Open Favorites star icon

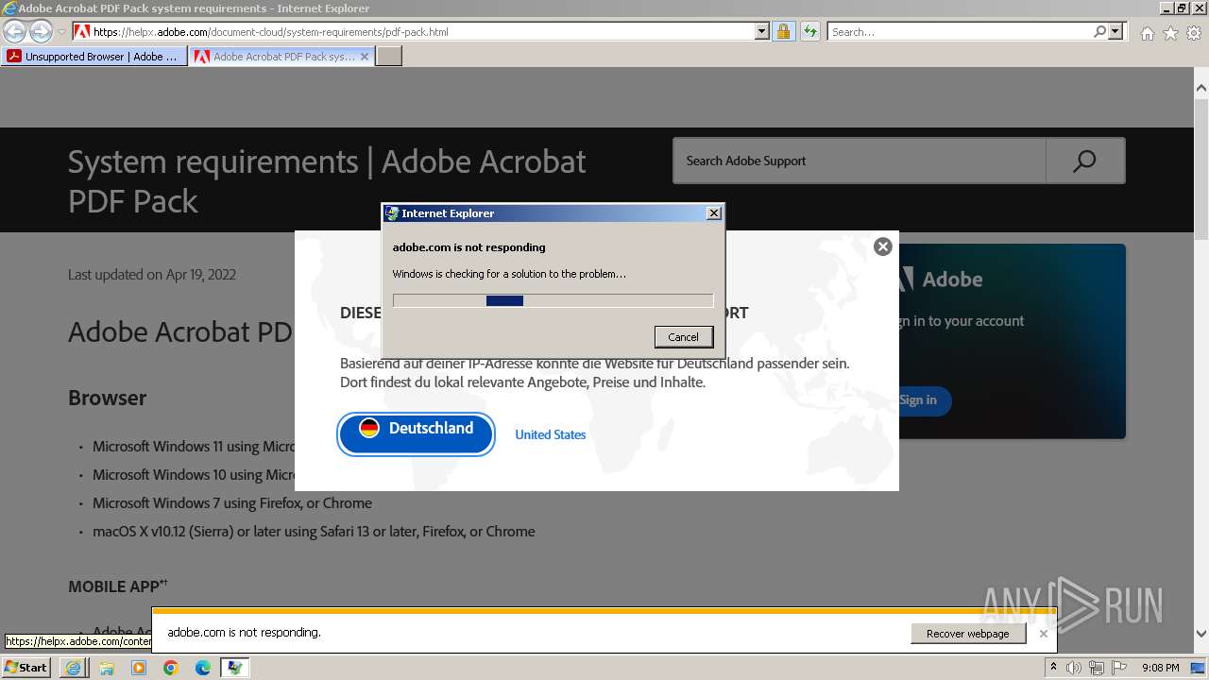1170,33
